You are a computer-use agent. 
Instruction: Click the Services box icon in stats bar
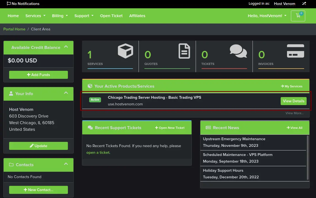(x=125, y=51)
